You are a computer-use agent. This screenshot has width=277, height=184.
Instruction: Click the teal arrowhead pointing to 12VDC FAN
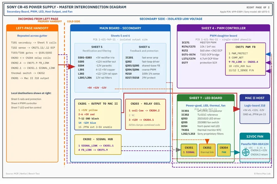click(237, 152)
